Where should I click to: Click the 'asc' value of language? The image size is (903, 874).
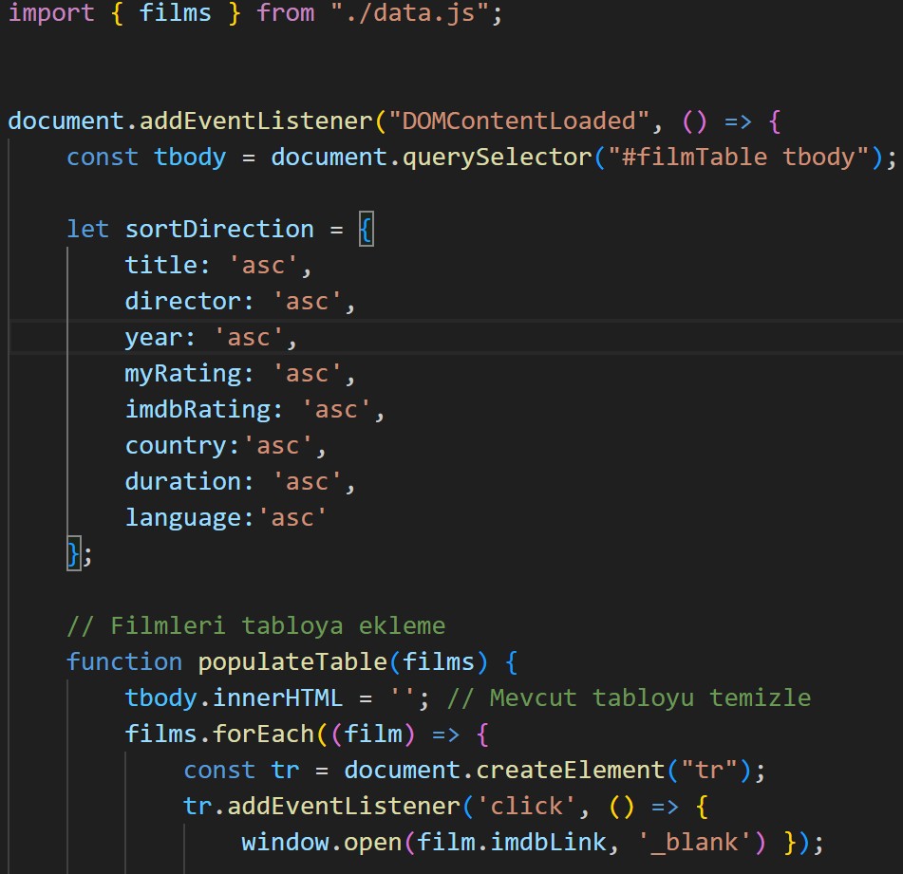pos(298,517)
